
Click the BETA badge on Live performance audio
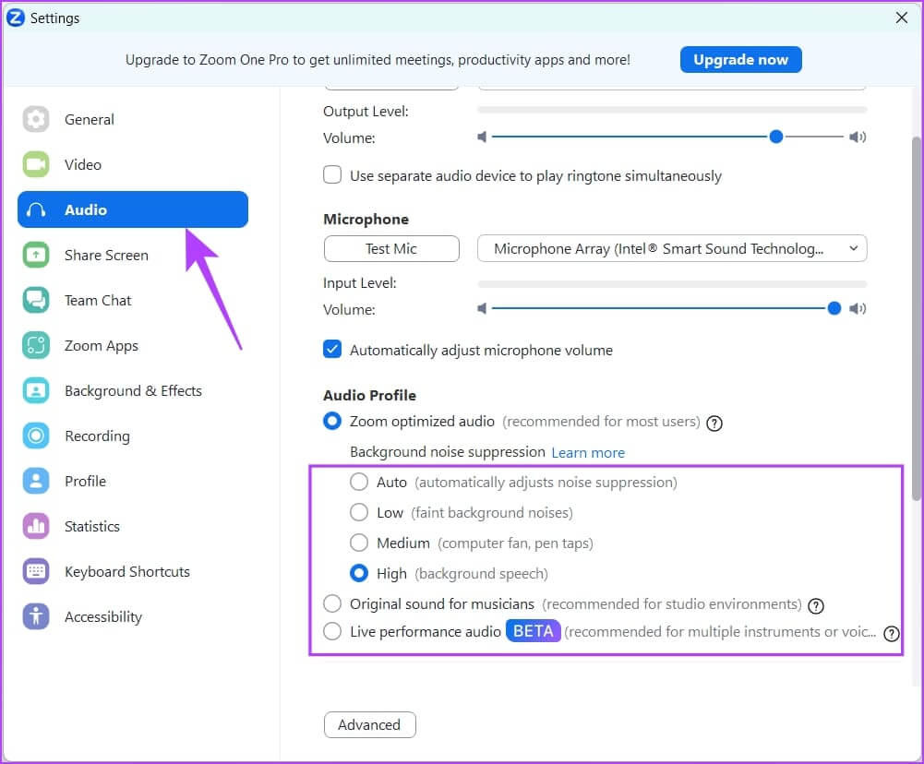click(534, 631)
